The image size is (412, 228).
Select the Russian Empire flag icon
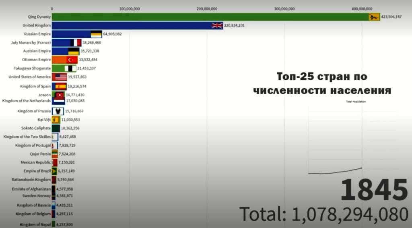click(96, 34)
